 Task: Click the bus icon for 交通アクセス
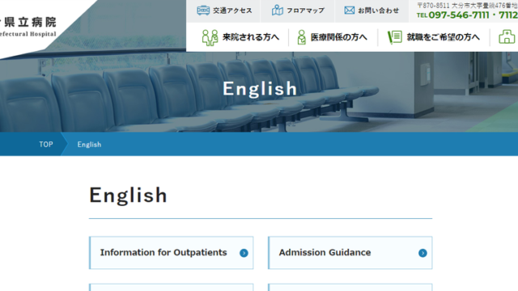tap(203, 11)
